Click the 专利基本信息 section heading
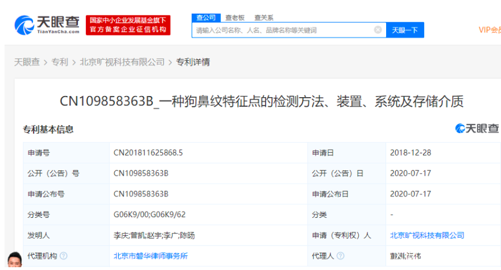Screen dimensions: 501x270 pyautogui.click(x=48, y=130)
